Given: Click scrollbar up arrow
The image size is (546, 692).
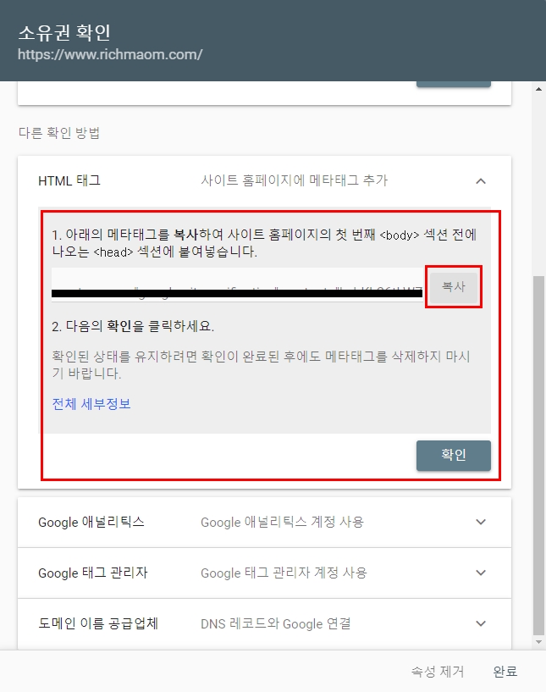Looking at the screenshot, I should click(x=538, y=89).
